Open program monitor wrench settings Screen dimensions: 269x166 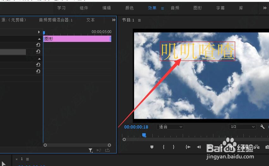[x=262, y=127]
